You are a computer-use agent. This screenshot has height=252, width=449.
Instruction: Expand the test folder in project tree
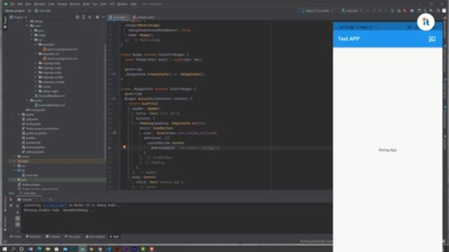(14, 180)
